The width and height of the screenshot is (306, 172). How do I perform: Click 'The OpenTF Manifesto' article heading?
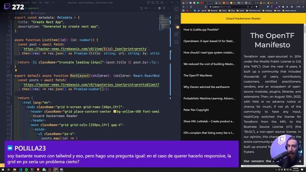click(x=272, y=40)
